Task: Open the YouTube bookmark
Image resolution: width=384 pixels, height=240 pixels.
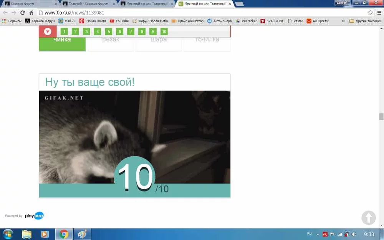Action: coord(119,21)
